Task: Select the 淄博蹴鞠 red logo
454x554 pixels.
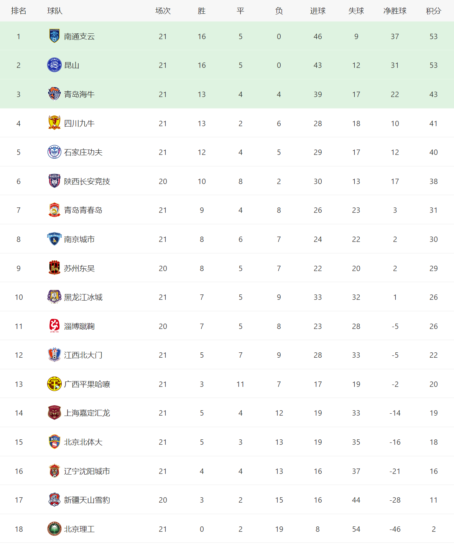Action: click(x=54, y=326)
